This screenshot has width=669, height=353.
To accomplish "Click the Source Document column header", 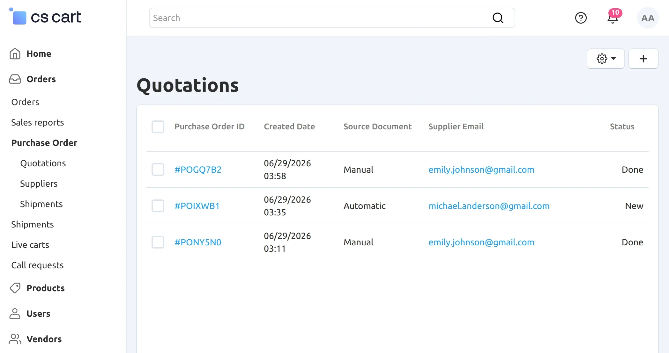I will click(x=377, y=126).
